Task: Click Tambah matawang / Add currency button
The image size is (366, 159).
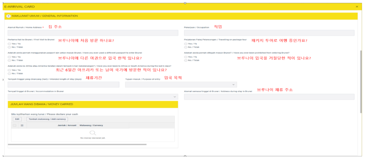Action: click(x=52, y=119)
